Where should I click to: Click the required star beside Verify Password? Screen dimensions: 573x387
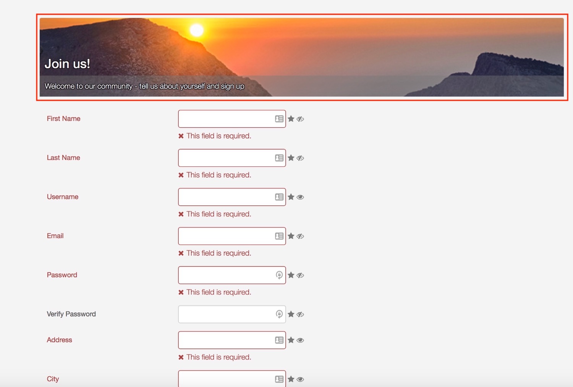[x=291, y=314]
